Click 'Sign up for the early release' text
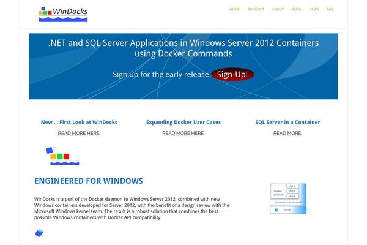 point(160,74)
